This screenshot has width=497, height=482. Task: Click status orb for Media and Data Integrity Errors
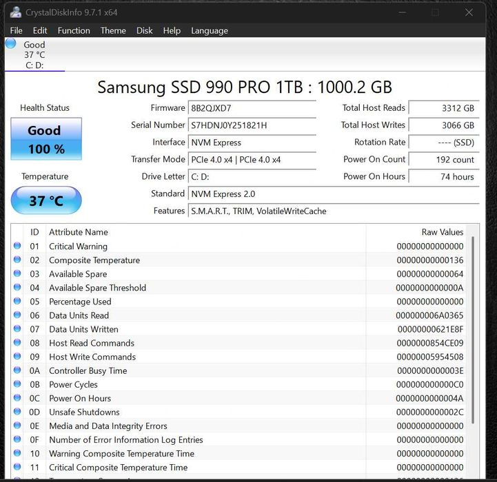[x=17, y=426]
